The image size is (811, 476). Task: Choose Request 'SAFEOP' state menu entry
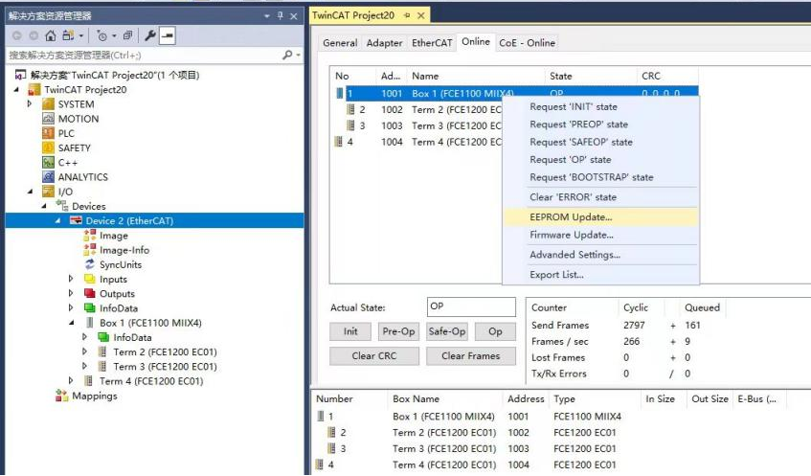point(600,142)
